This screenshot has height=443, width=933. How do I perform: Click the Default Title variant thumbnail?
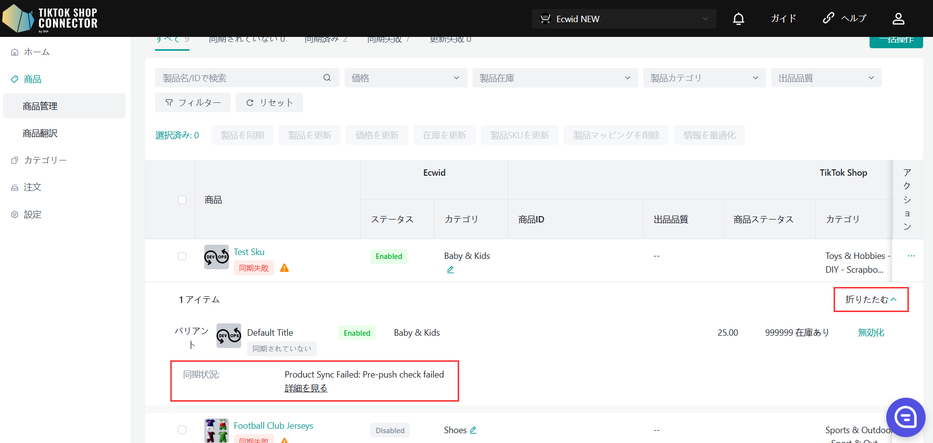tap(229, 336)
